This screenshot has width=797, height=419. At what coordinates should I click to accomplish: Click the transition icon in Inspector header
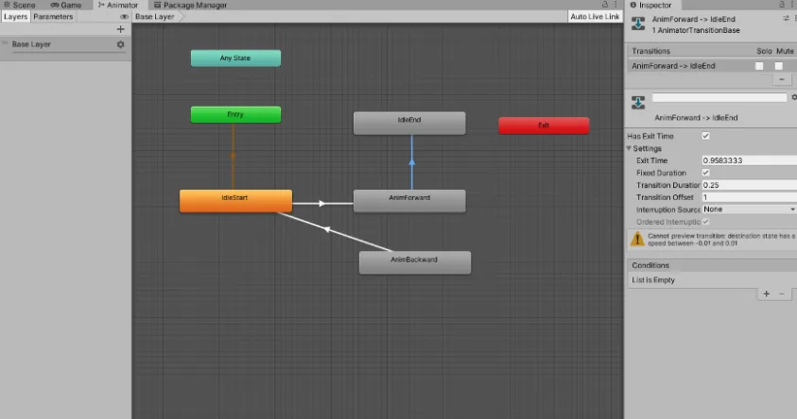[638, 24]
